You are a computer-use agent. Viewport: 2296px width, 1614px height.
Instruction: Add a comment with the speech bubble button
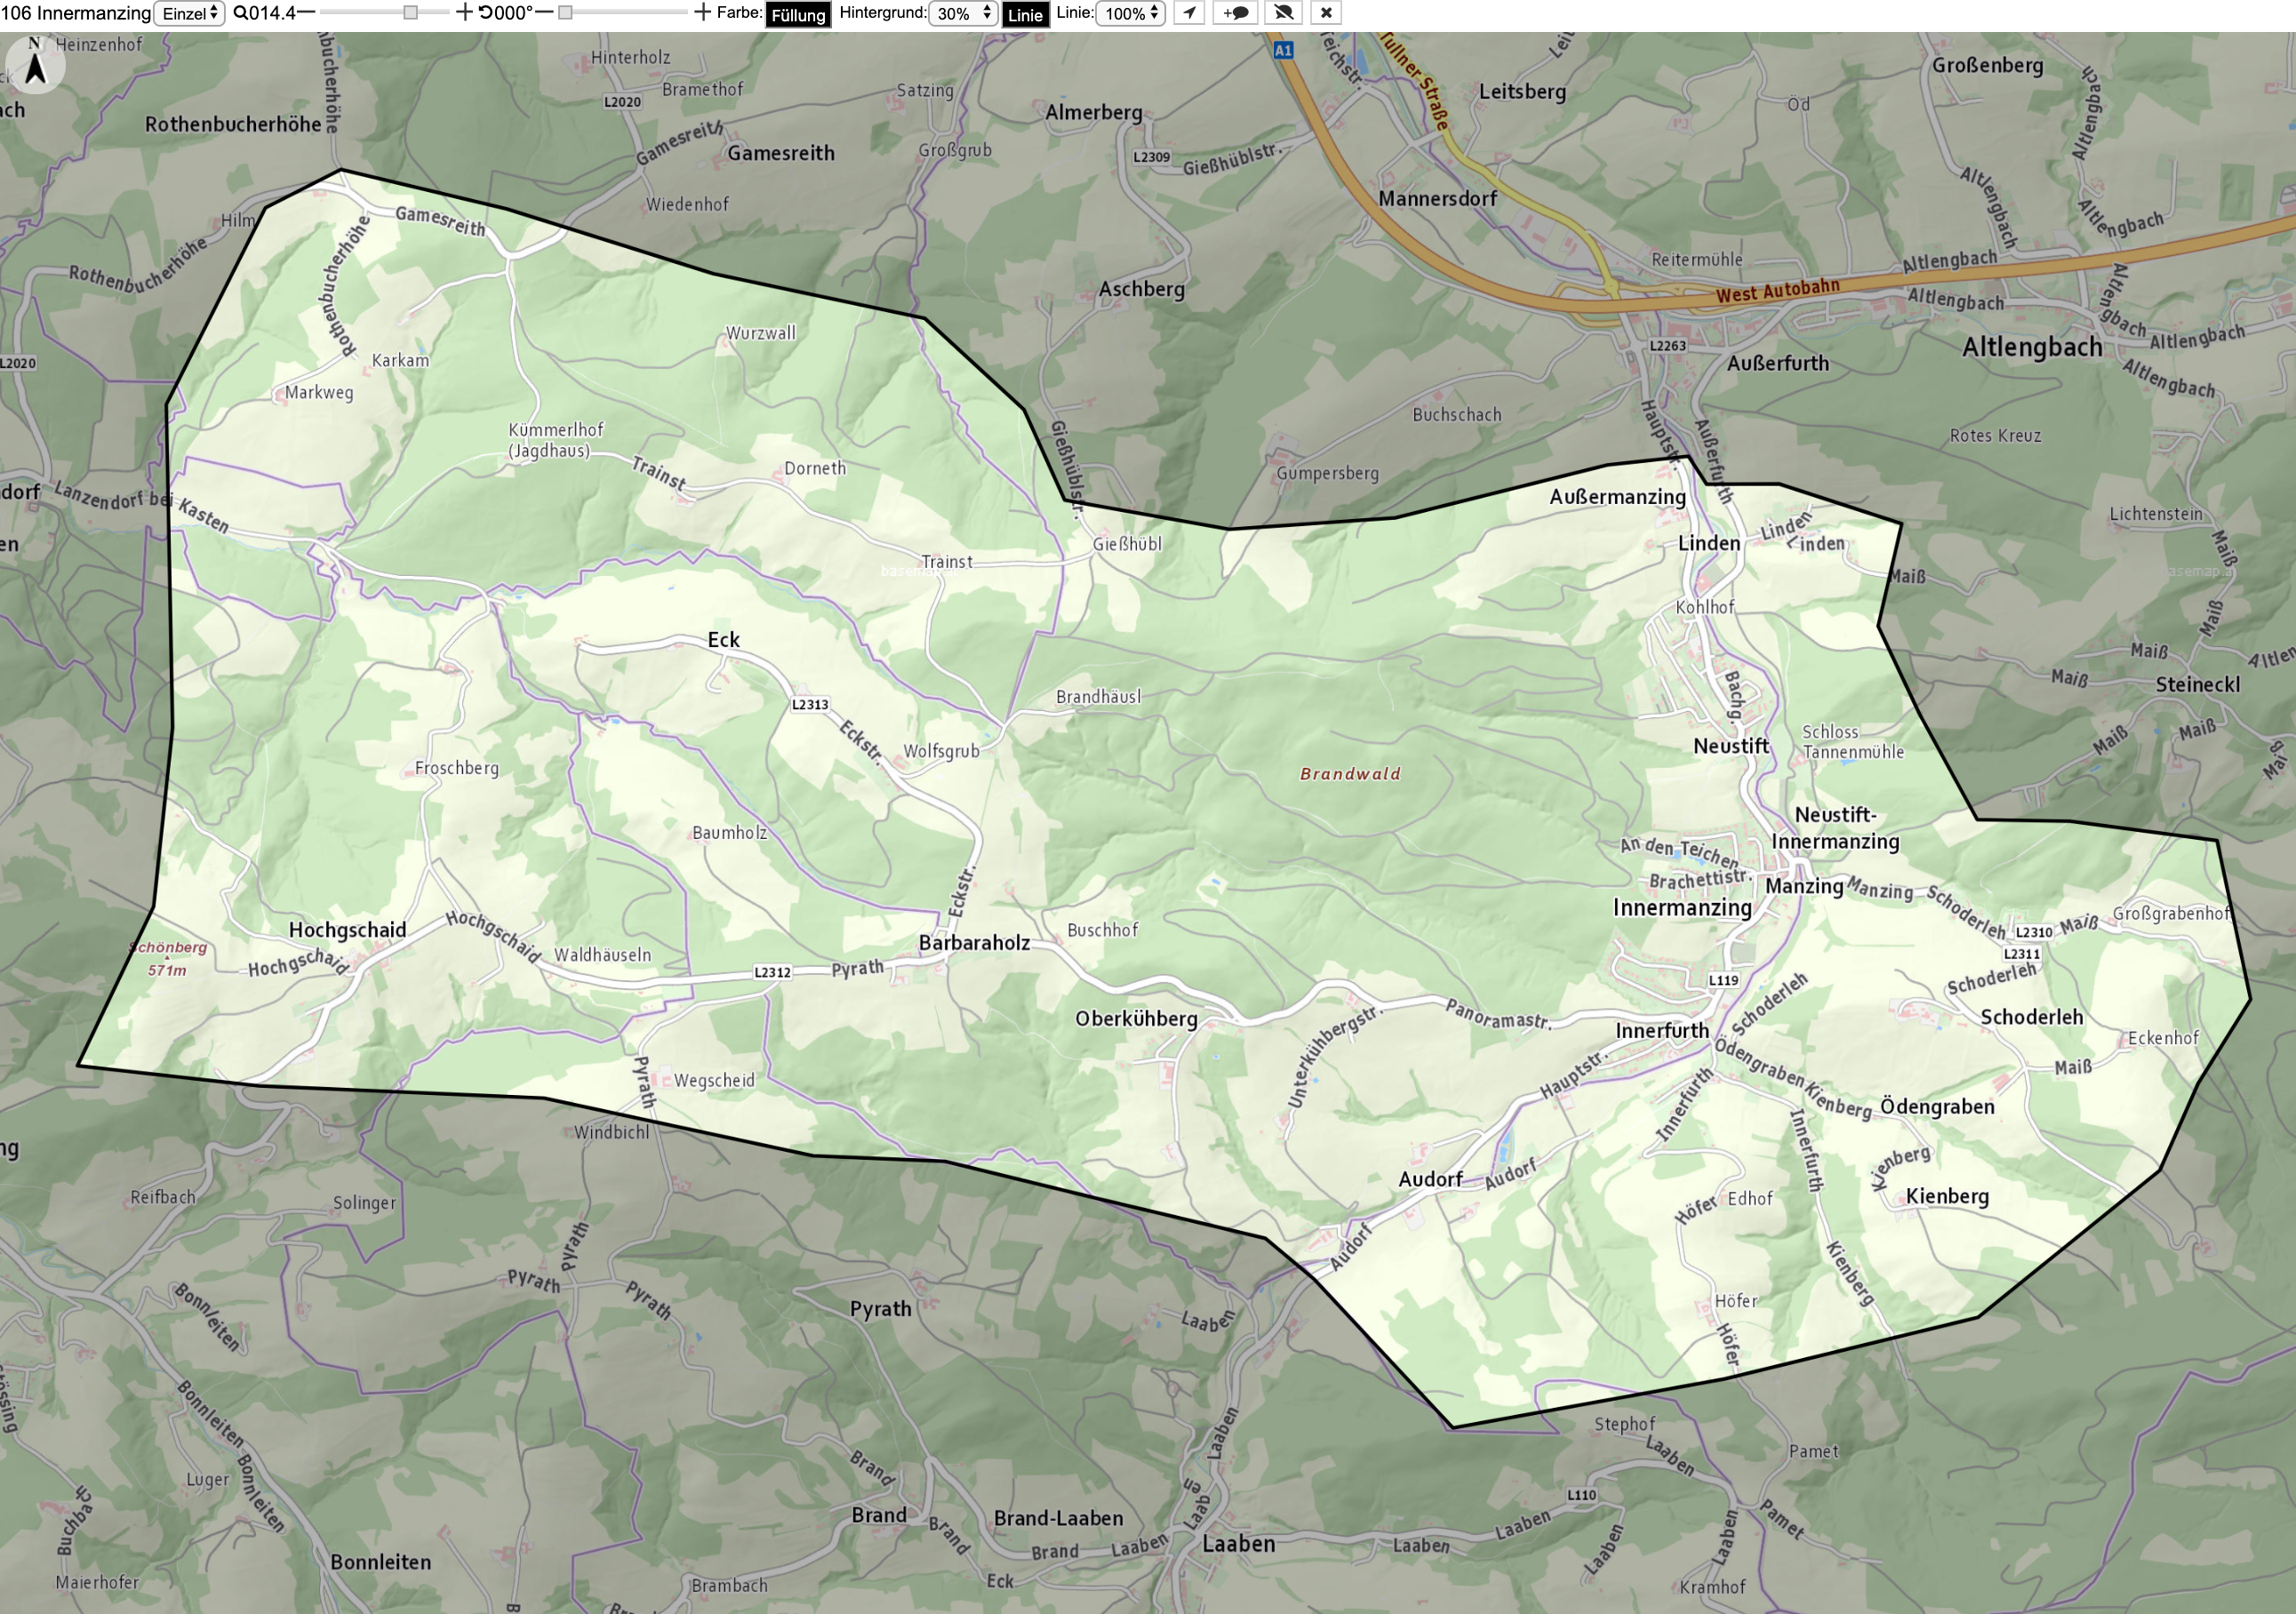tap(1236, 13)
